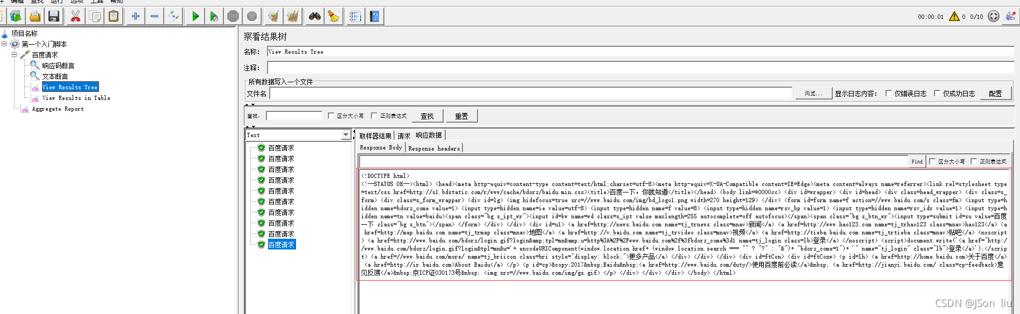Screen dimensions: 1020x314
Task: Click the 浏览... browse button
Action: tap(813, 94)
